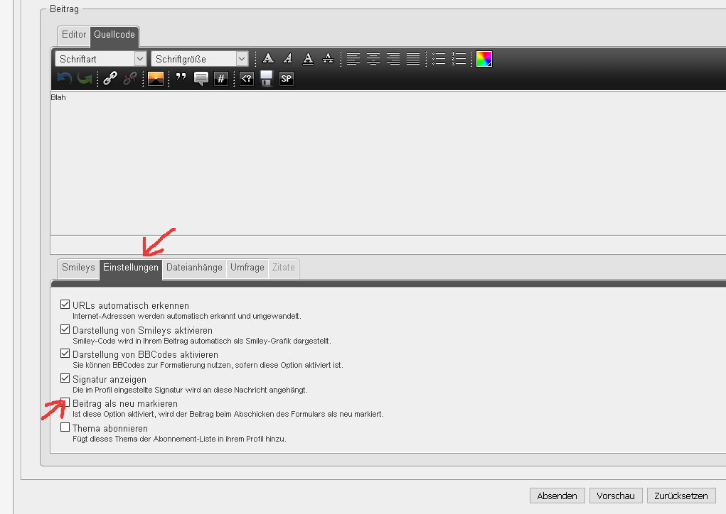Screen dimensions: 726x514
Task: Enable 'Beitrag als neu markieren' checkbox
Action: (x=65, y=403)
